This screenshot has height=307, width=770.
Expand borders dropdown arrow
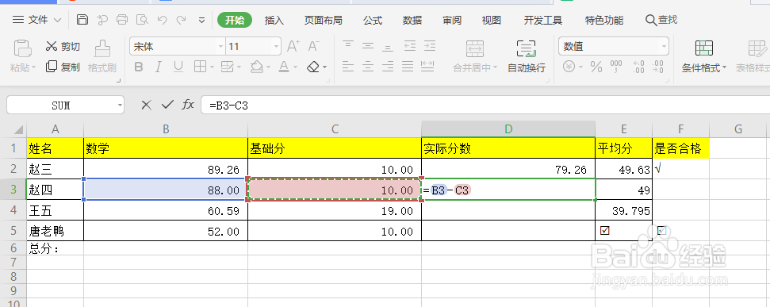[x=212, y=67]
